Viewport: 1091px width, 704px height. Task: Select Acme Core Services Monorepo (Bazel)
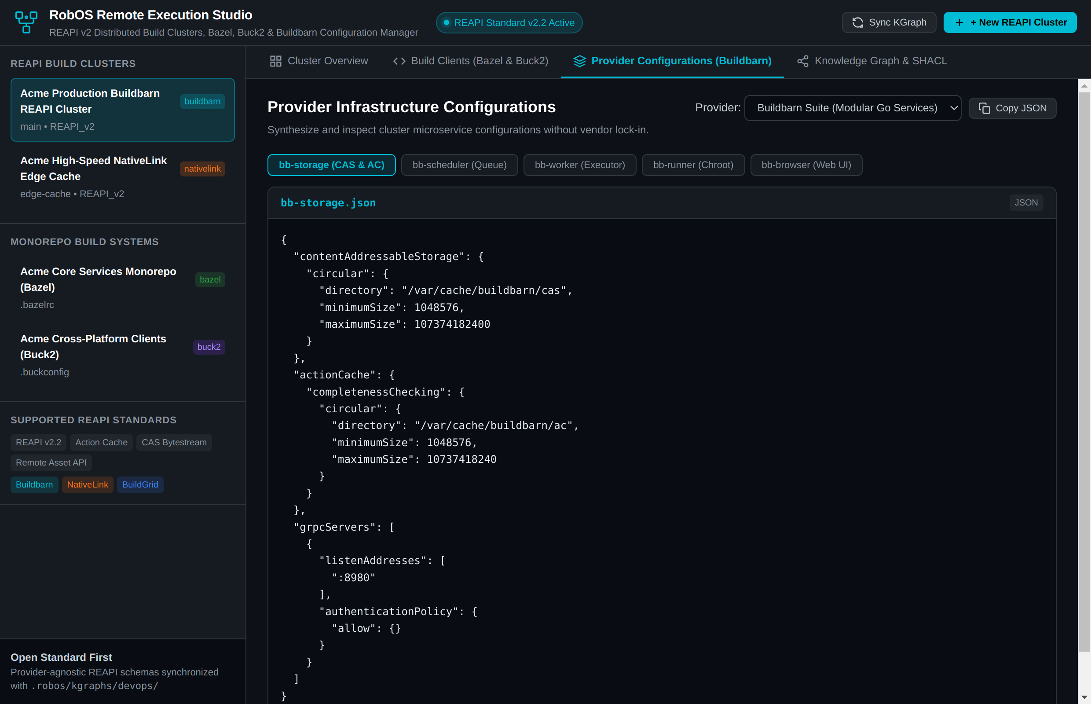pyautogui.click(x=122, y=288)
